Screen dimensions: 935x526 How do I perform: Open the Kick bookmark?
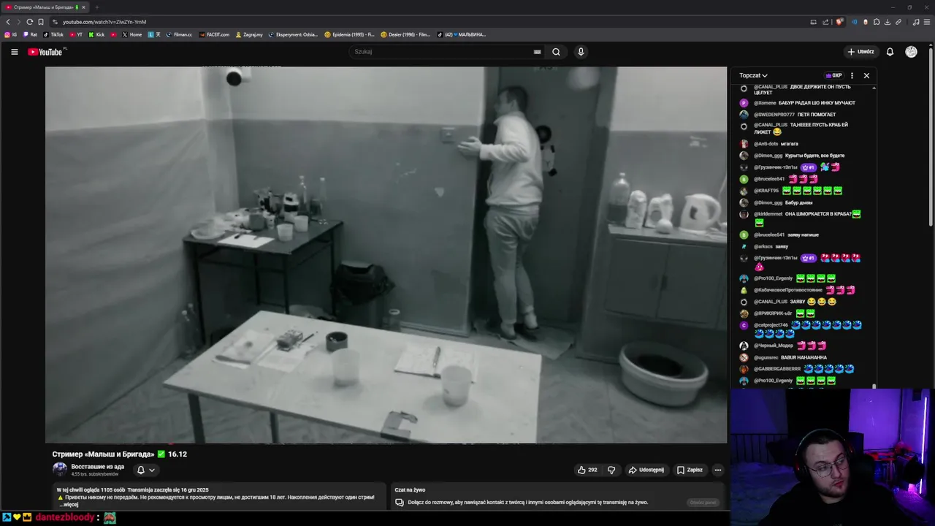[x=97, y=34]
